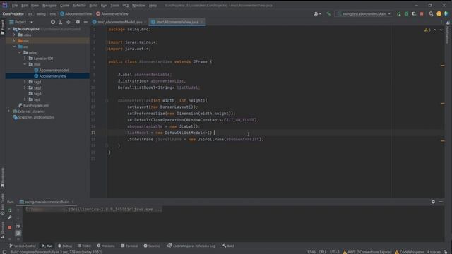
Task: Switch to the AbonnentenModel.java editor tab
Action: click(x=119, y=22)
